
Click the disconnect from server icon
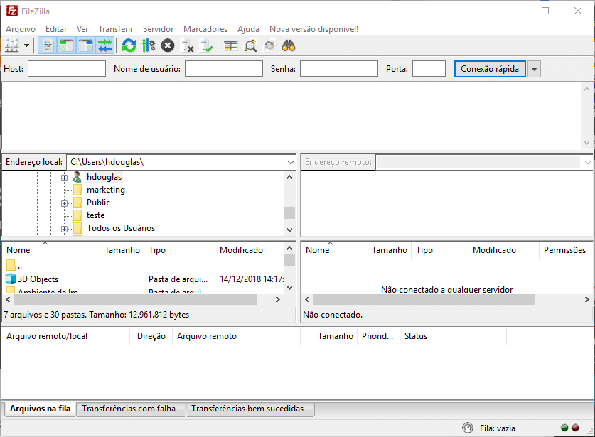(x=188, y=46)
